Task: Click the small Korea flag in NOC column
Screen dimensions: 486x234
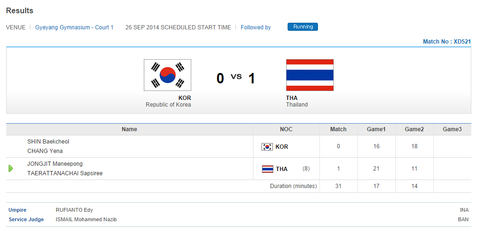Action: coord(267,147)
